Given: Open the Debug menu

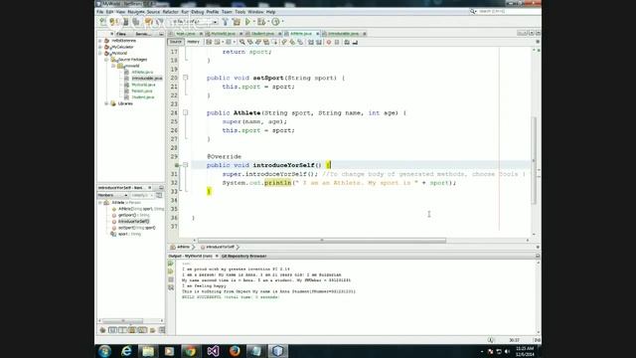Looking at the screenshot, I should pos(198,12).
